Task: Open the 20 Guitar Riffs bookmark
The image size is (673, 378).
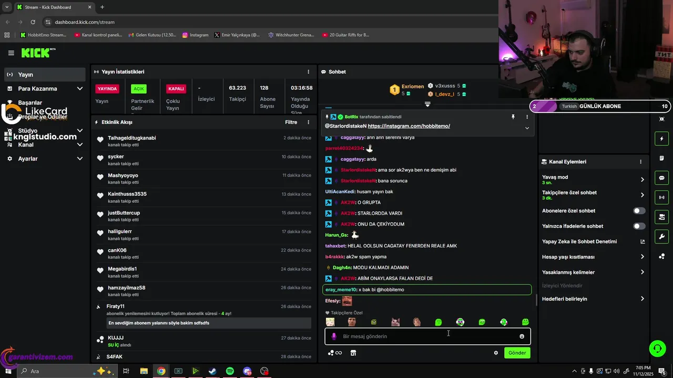Action: click(345, 35)
